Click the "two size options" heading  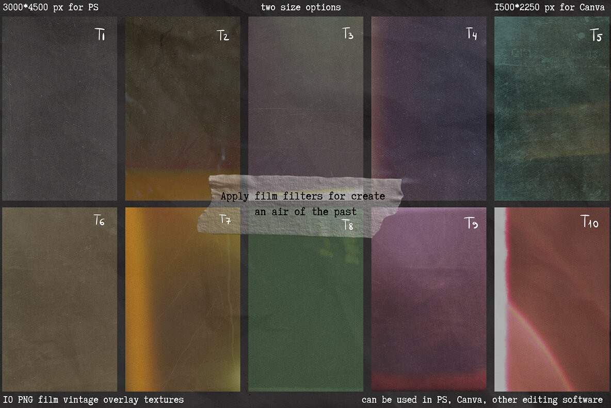(300, 7)
